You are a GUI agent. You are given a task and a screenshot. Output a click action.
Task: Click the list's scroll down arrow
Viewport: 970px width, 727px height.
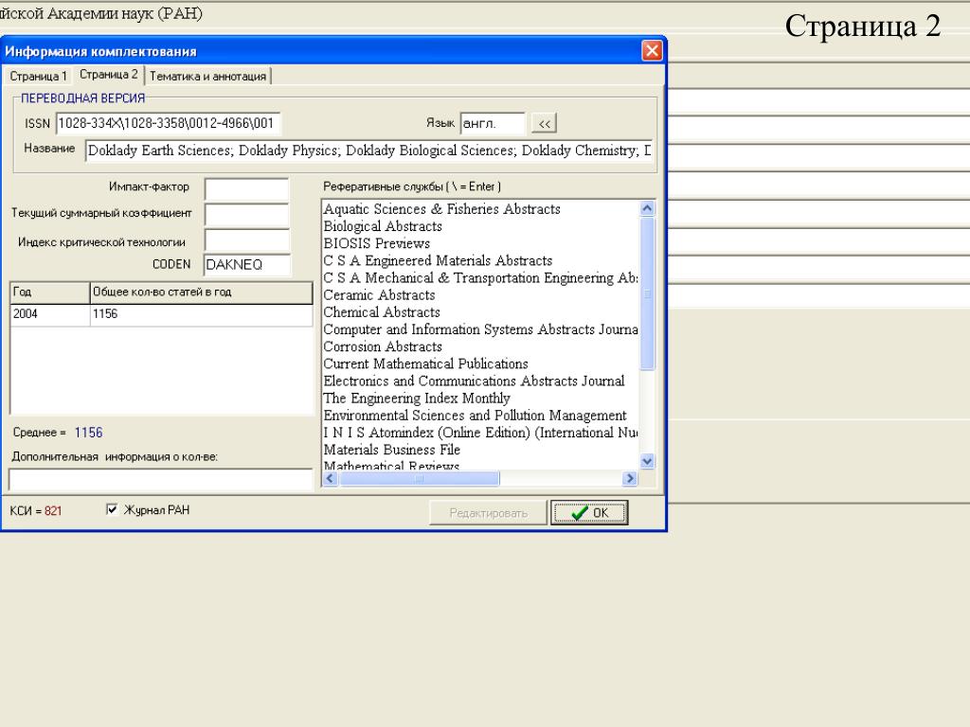pyautogui.click(x=647, y=461)
